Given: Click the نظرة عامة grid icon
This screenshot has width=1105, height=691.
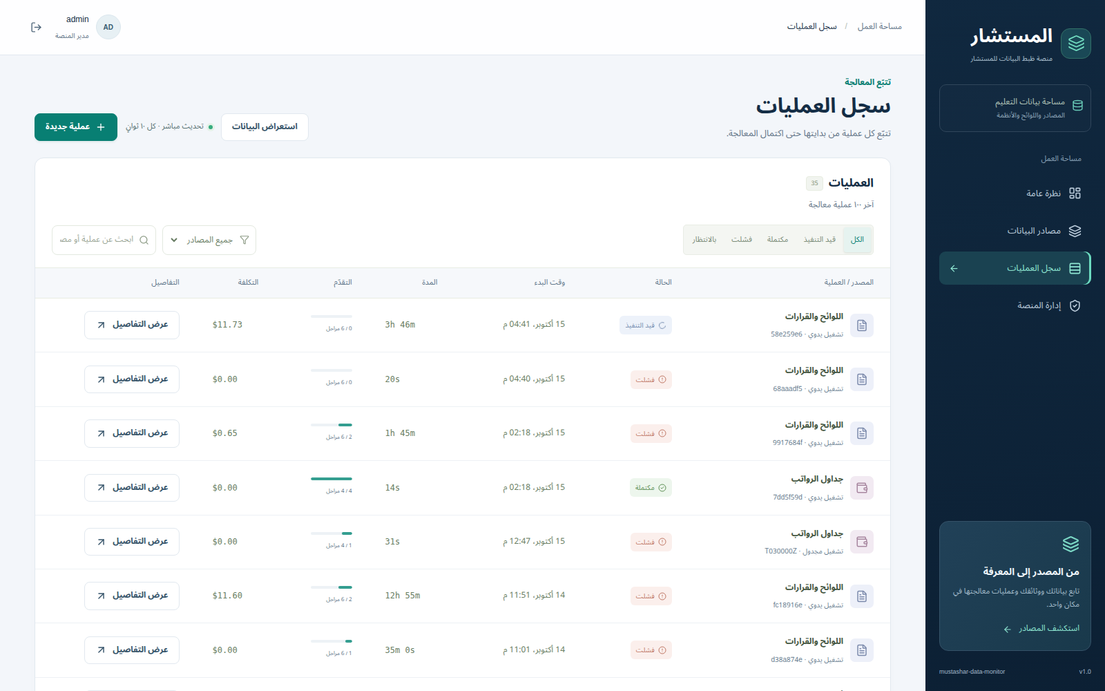Looking at the screenshot, I should pyautogui.click(x=1075, y=193).
